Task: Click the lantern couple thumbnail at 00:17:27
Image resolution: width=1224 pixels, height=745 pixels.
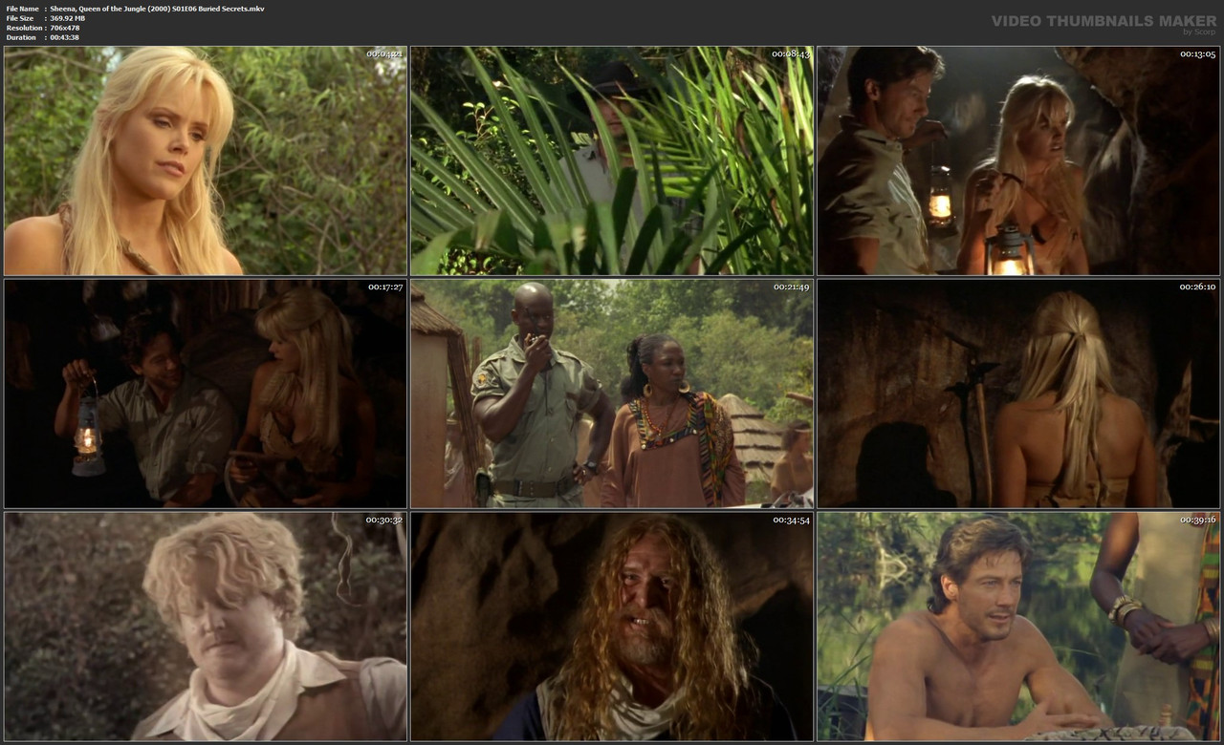Action: 204,394
